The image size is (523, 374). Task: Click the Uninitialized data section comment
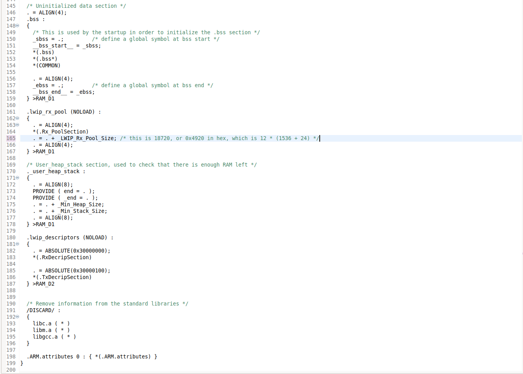(x=76, y=5)
